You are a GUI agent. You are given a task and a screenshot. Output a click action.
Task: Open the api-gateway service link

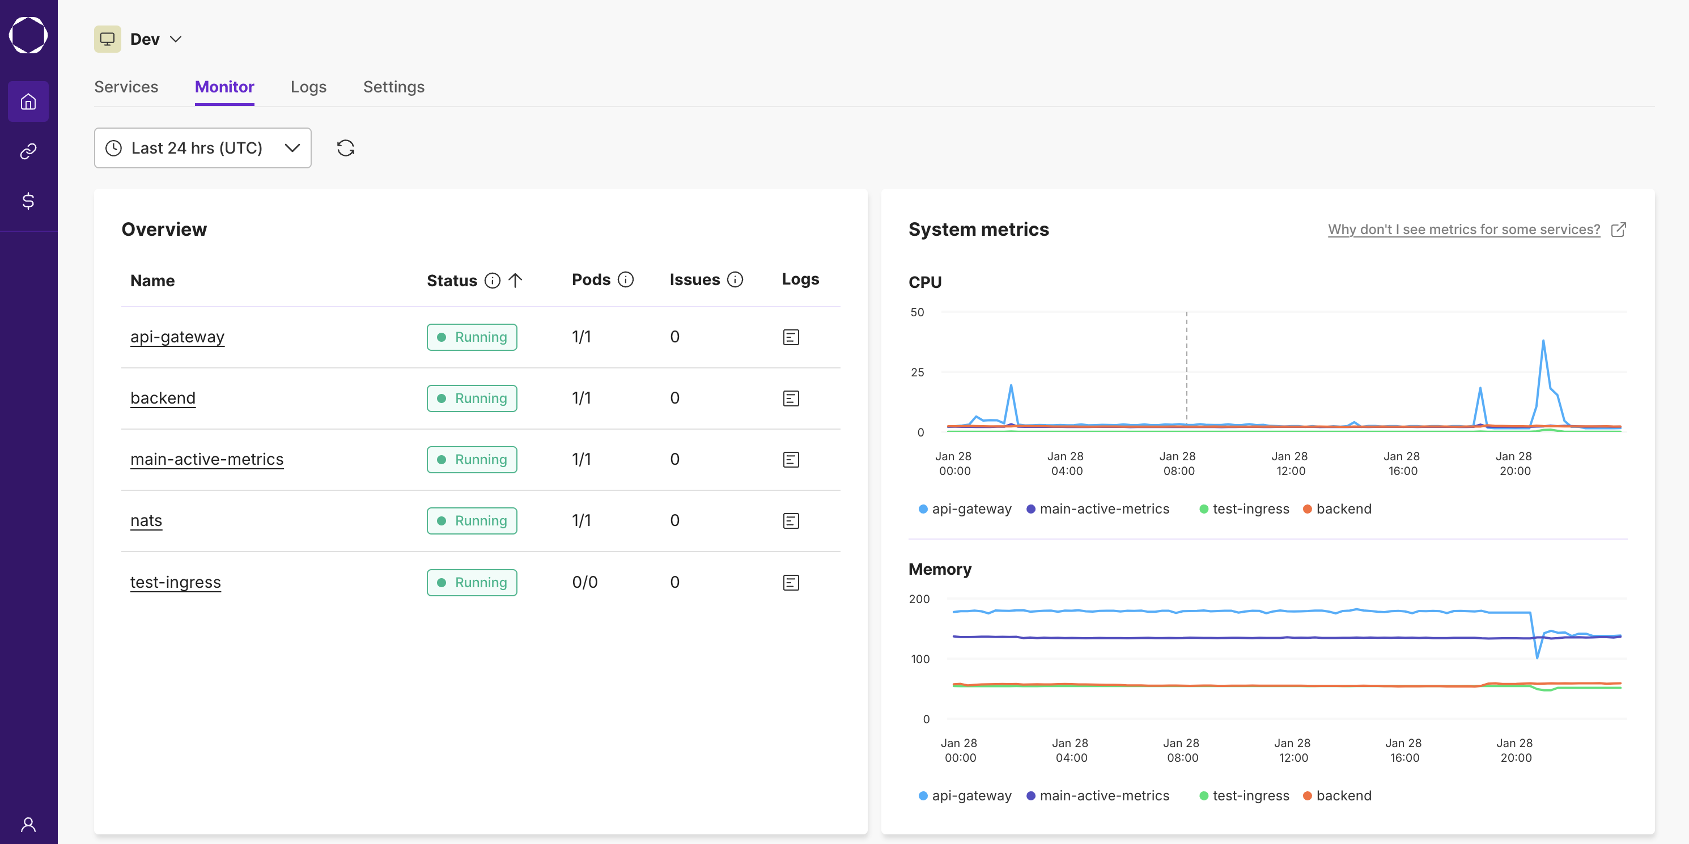pyautogui.click(x=177, y=337)
